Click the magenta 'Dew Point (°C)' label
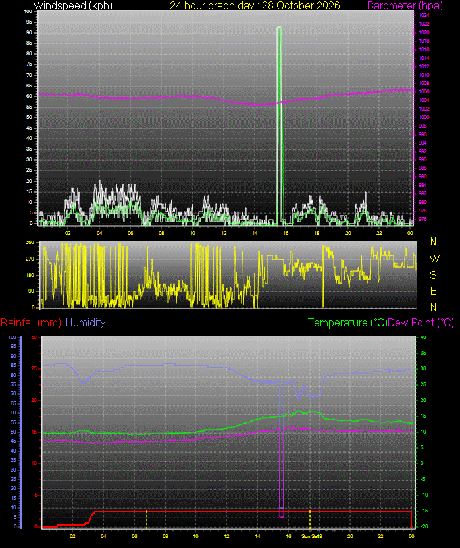Screen dimensions: 460x548 pos(421,322)
